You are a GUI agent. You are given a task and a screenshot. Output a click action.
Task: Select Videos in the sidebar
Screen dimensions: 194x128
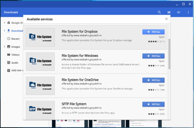pos(16,55)
